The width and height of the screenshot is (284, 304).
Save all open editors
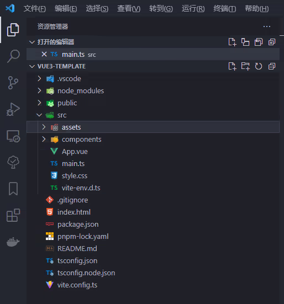[x=259, y=42]
